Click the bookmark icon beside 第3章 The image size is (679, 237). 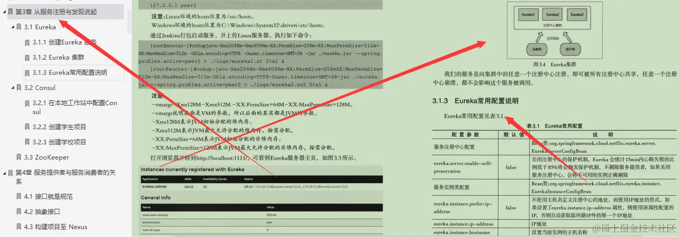point(10,12)
